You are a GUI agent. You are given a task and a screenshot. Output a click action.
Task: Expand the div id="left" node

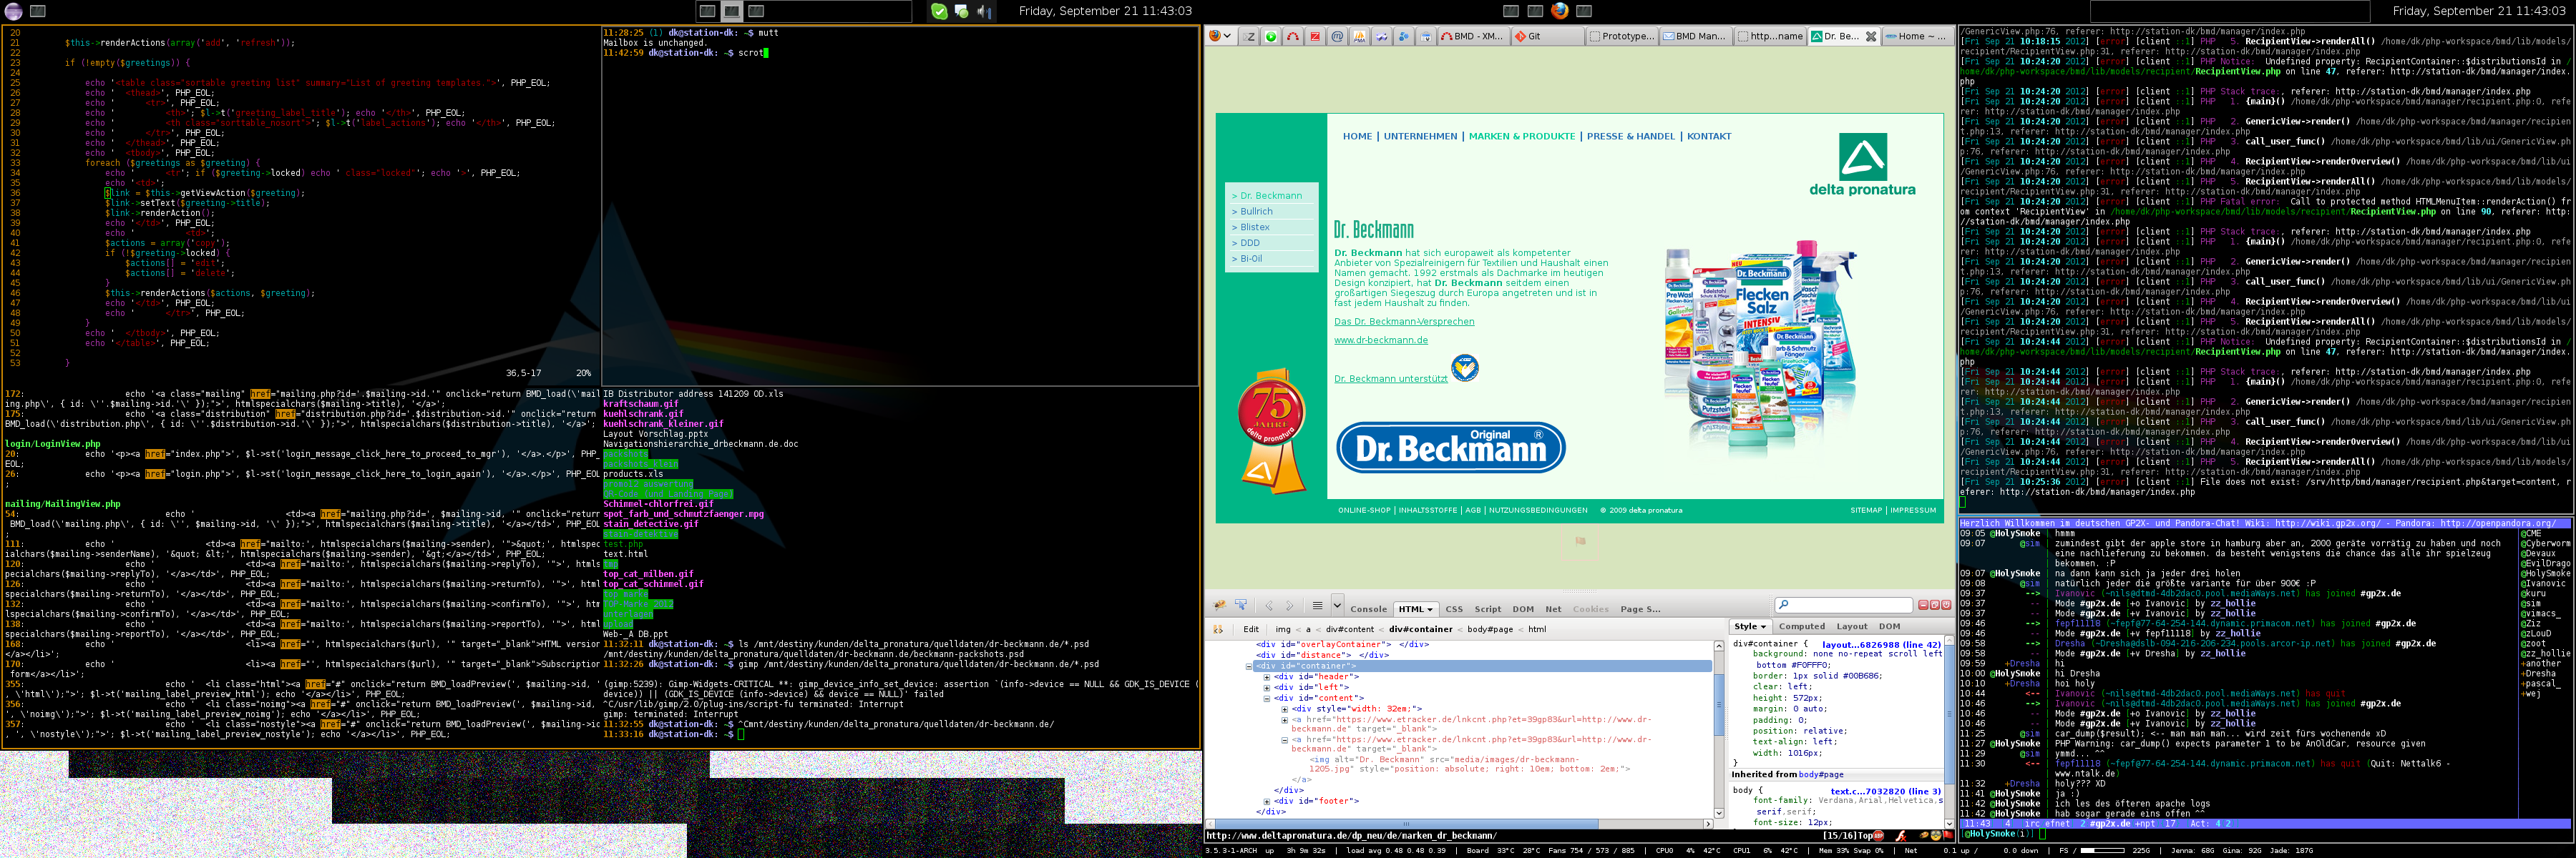click(x=1267, y=687)
